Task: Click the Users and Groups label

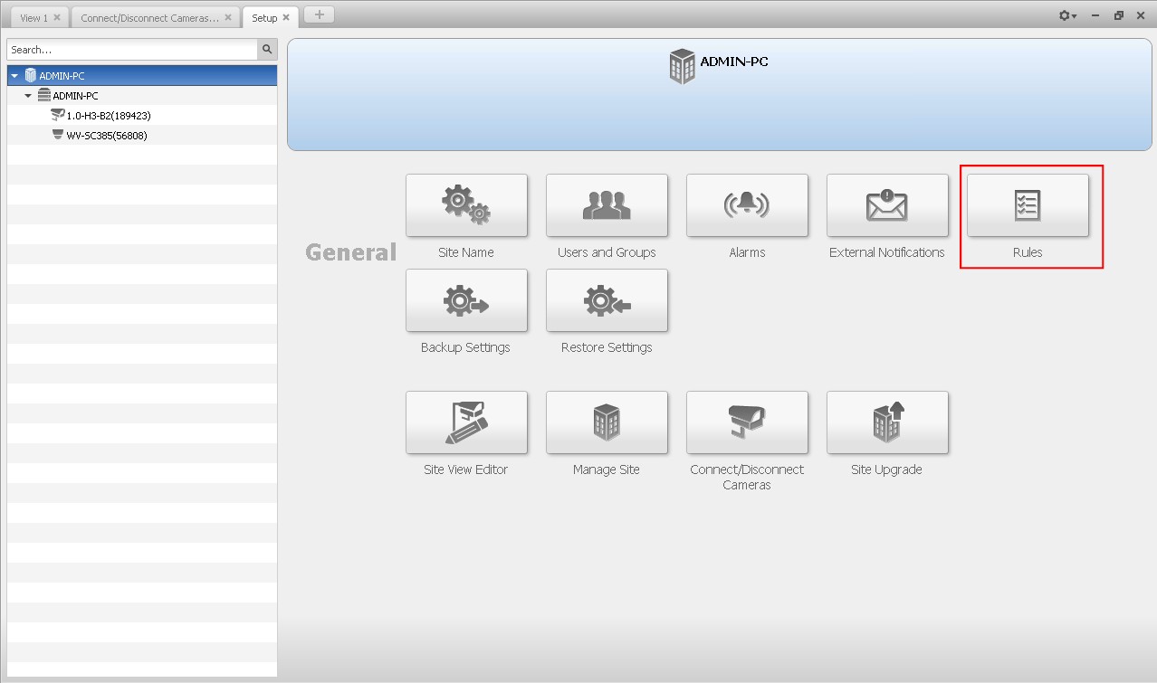Action: click(607, 252)
